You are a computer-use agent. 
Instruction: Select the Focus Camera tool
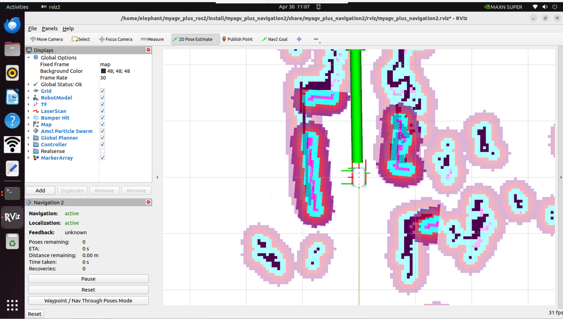(x=116, y=39)
